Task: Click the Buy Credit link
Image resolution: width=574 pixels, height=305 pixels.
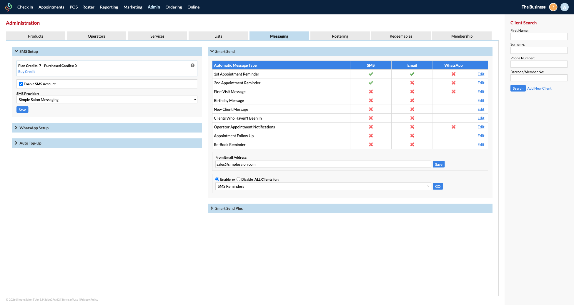Action: coord(26,71)
